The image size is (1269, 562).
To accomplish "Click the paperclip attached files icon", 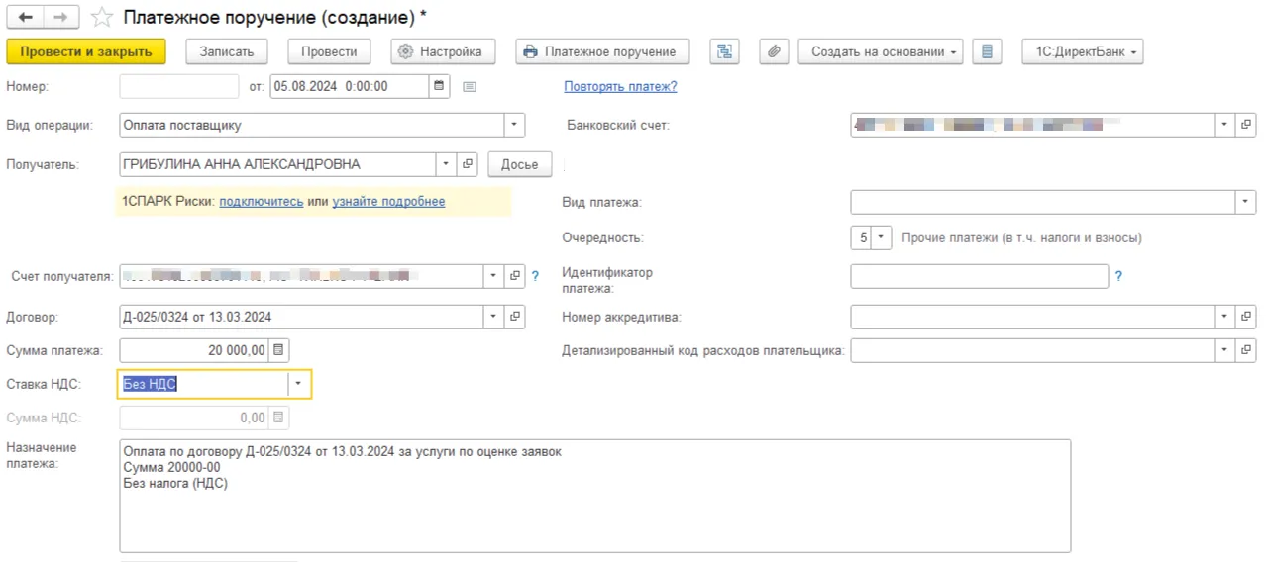I will [x=774, y=51].
